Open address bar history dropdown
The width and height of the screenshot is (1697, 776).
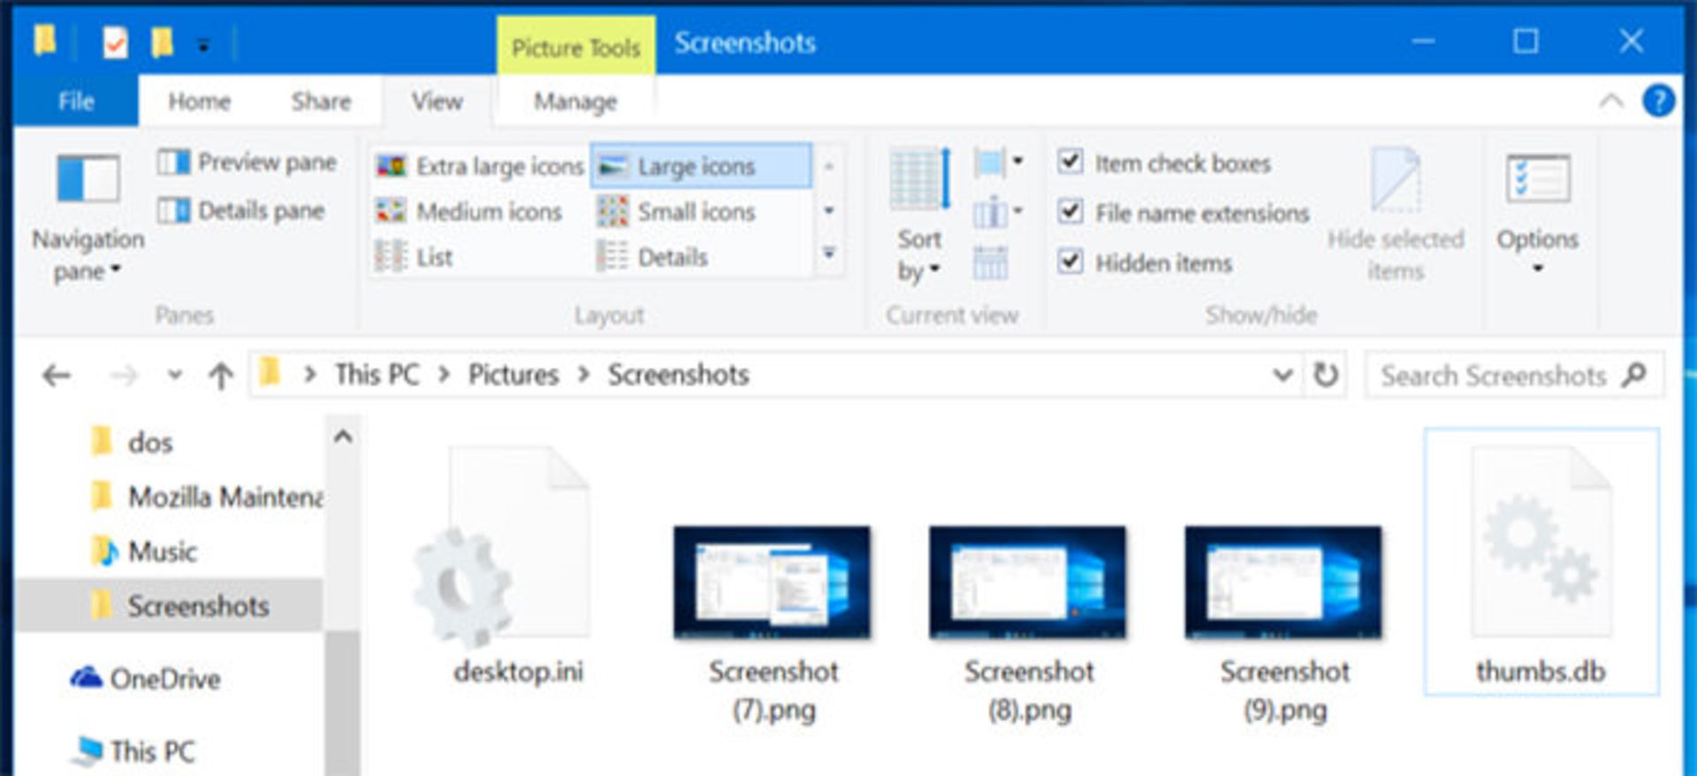(x=1282, y=376)
